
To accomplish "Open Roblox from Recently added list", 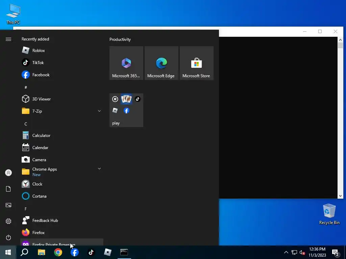I will coord(62,51).
